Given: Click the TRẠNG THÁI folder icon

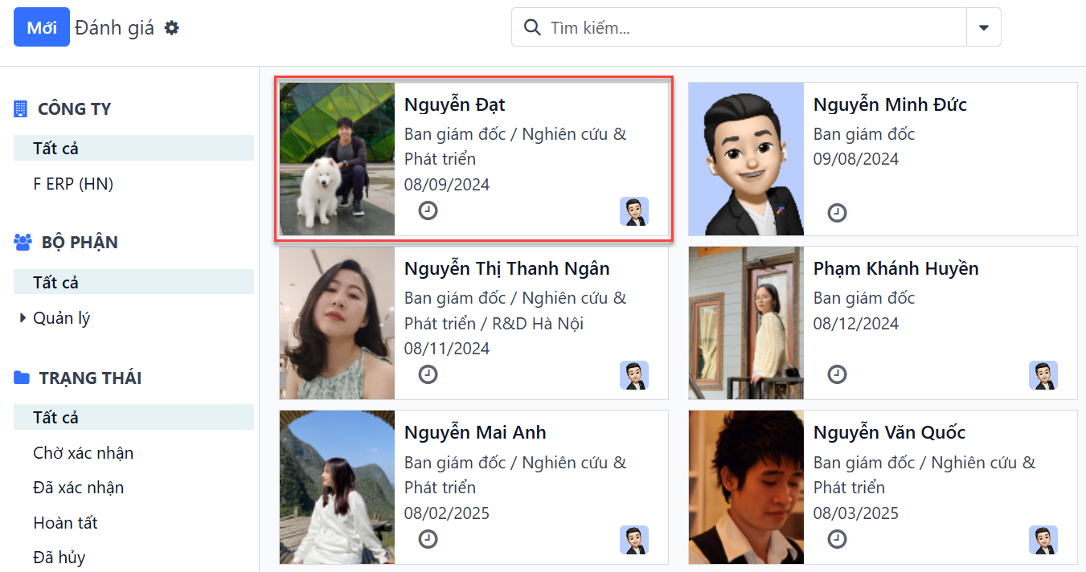Looking at the screenshot, I should [23, 378].
